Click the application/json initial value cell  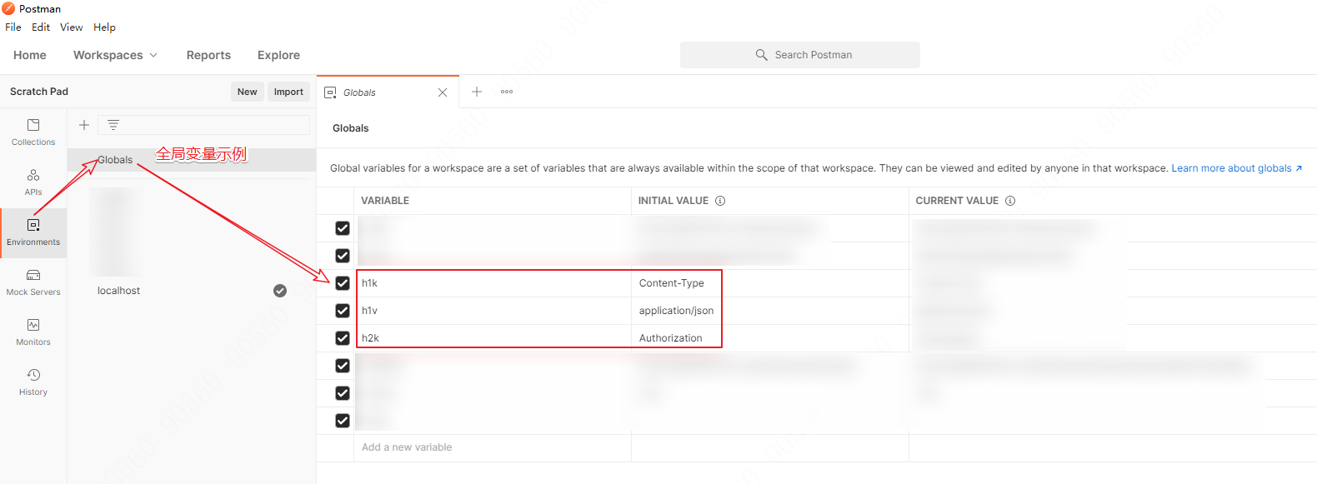point(770,311)
